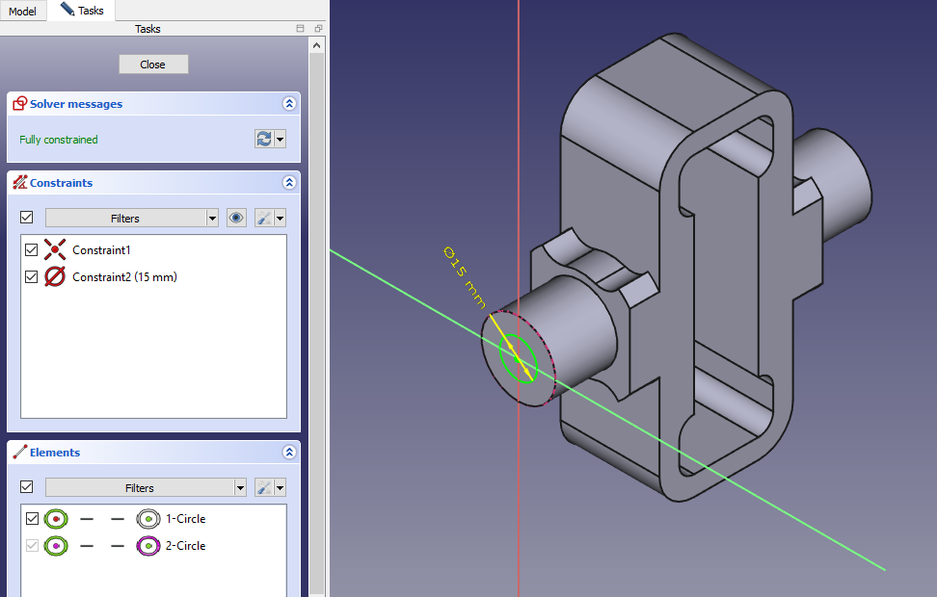Uncheck the Constraint1 checkbox
The width and height of the screenshot is (937, 597).
[32, 250]
